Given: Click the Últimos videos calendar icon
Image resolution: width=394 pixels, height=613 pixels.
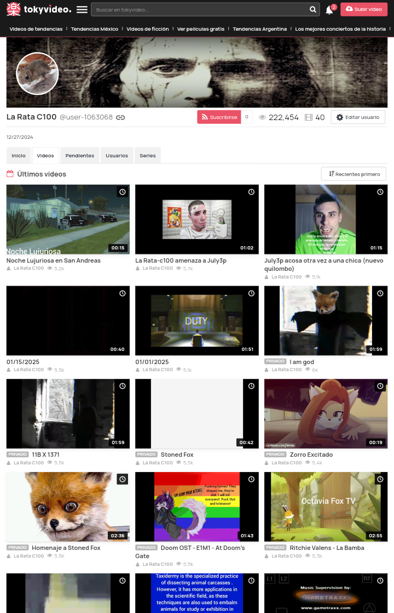Looking at the screenshot, I should coord(10,174).
